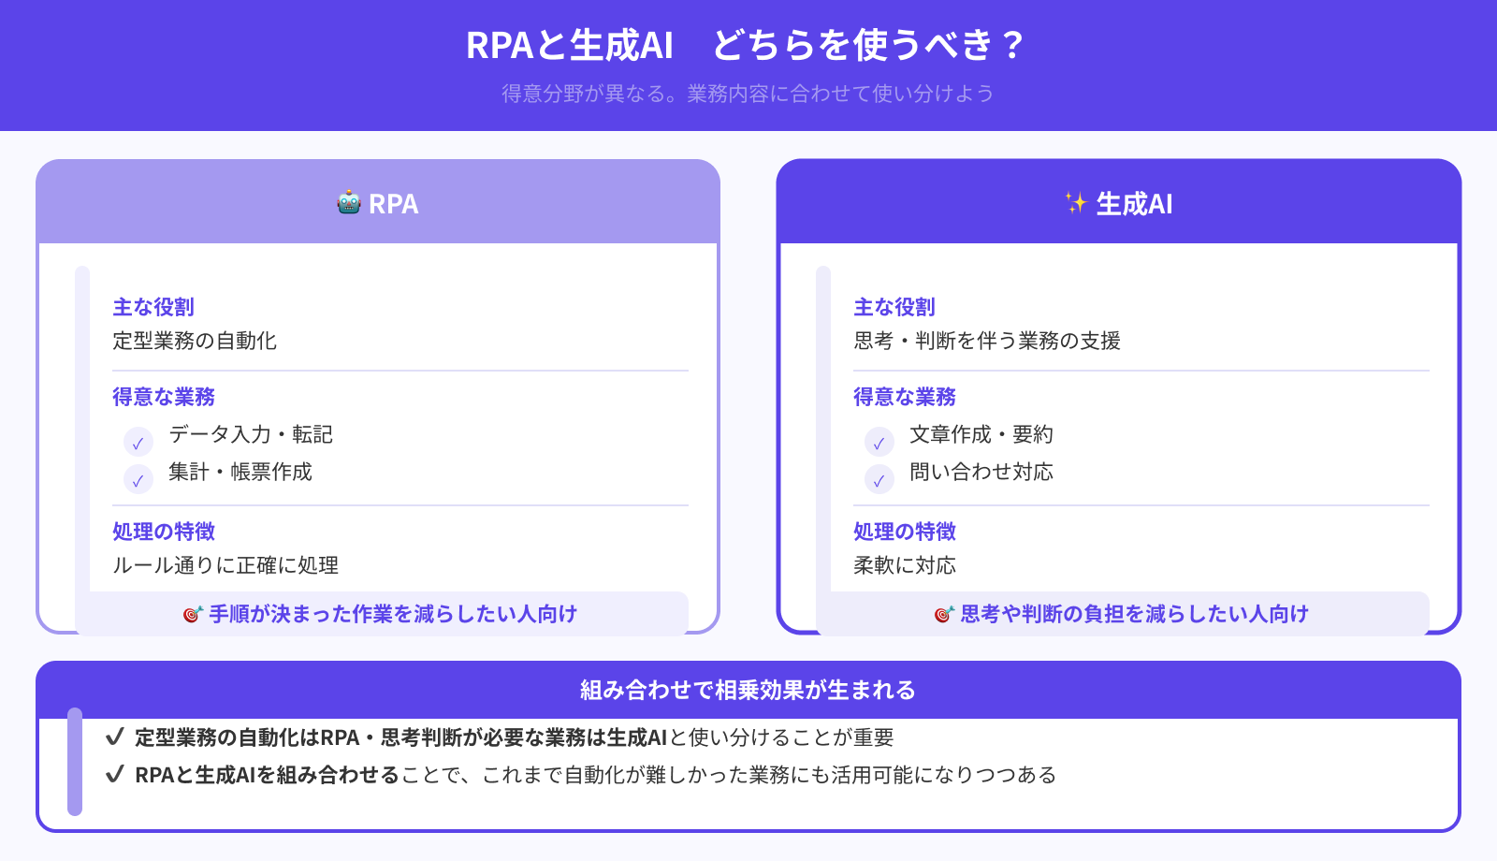Click the dart icon in the 生成AI footer
Screen dimensions: 1497x861
coord(945,615)
